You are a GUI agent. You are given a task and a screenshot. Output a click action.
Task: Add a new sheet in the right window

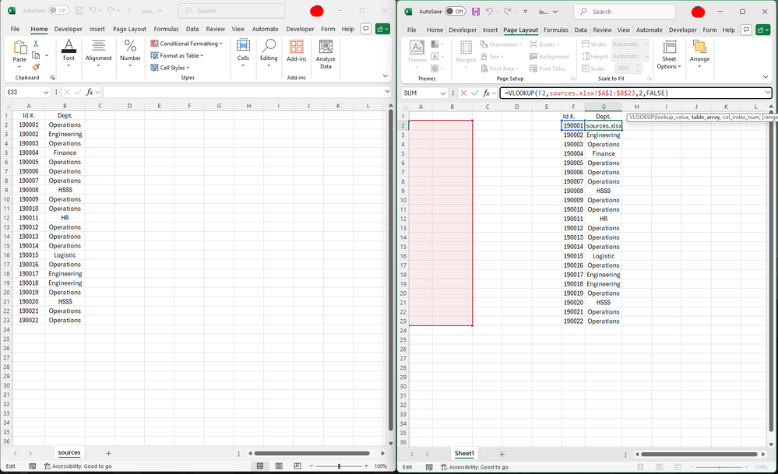[502, 455]
